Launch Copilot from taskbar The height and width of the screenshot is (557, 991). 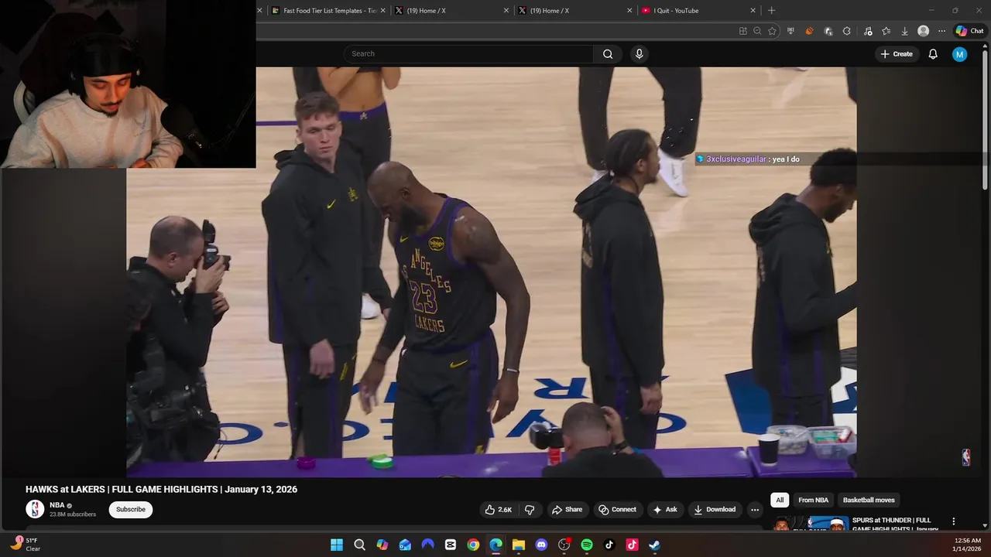[x=382, y=545]
